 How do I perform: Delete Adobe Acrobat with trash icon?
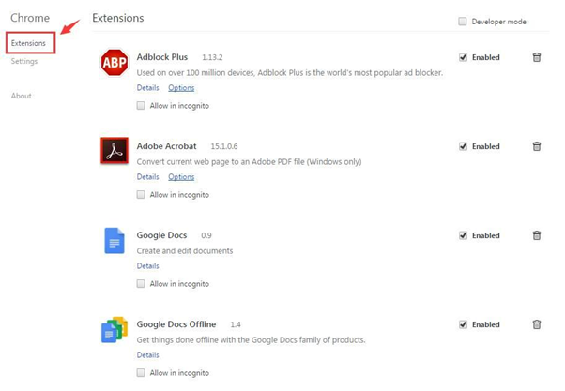(537, 146)
